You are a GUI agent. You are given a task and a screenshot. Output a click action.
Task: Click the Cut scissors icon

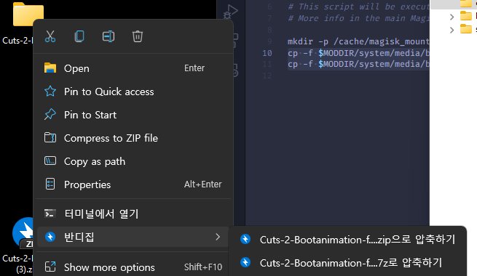coord(50,36)
